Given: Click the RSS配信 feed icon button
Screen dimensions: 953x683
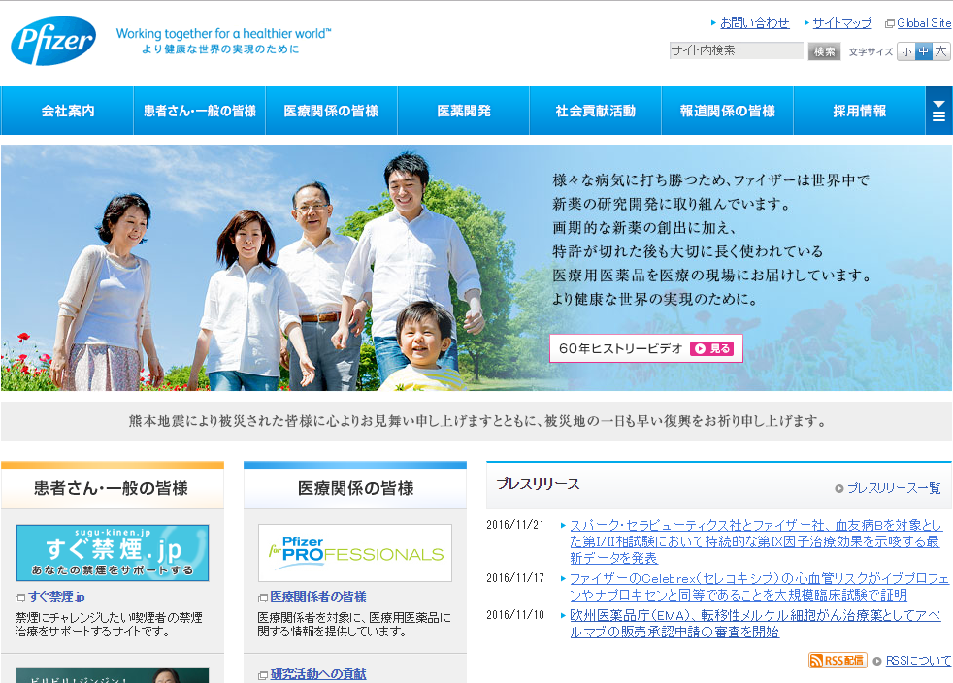Looking at the screenshot, I should pyautogui.click(x=838, y=660).
